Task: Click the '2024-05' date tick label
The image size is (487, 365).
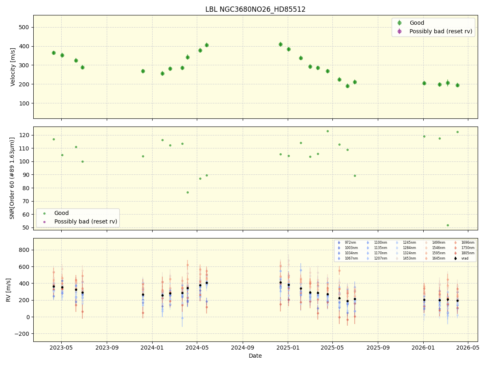Action: click(x=197, y=348)
